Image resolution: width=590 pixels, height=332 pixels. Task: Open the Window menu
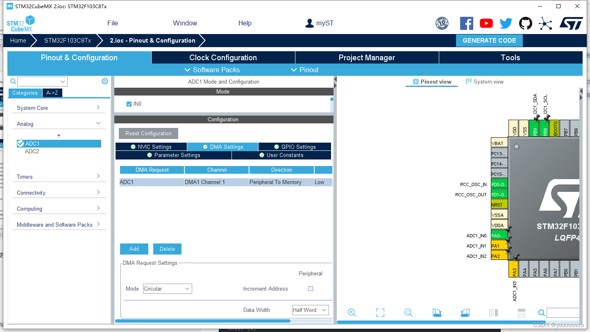pyautogui.click(x=185, y=23)
